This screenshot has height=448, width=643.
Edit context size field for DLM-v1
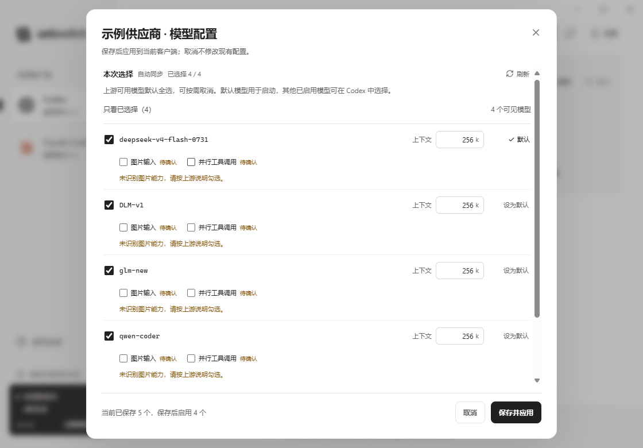460,205
